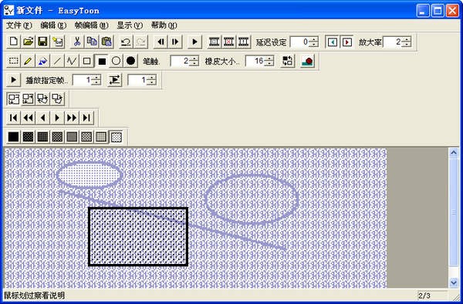
Task: Click the Cut scissors icon
Action: (x=77, y=42)
